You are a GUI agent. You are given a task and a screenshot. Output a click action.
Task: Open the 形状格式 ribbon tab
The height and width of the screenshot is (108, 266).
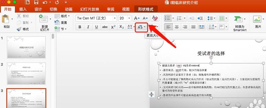[x=146, y=9]
